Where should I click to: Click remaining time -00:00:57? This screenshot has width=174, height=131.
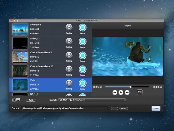[157, 87]
